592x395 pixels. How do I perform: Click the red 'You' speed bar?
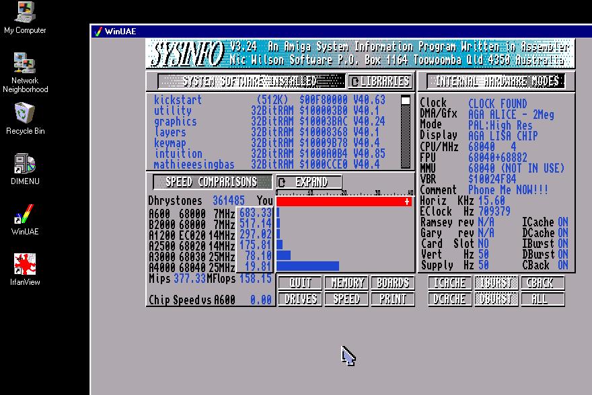344,202
